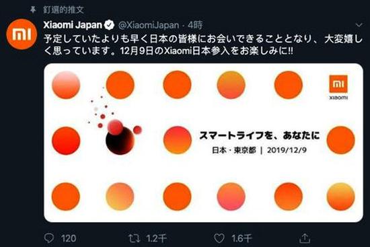View the 1.6千 likes count
This screenshot has width=370, height=247.
tap(242, 238)
